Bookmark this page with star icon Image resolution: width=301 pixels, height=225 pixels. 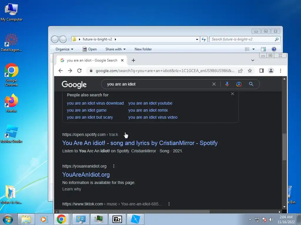pyautogui.click(x=250, y=71)
